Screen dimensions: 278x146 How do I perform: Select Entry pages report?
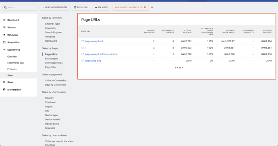click(x=52, y=59)
